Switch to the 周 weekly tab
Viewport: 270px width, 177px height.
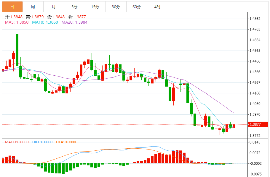click(33, 7)
